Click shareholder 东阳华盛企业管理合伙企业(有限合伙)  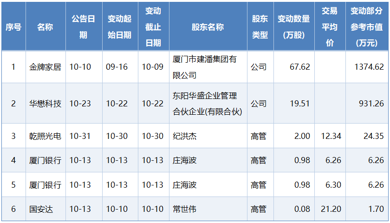tap(207, 104)
